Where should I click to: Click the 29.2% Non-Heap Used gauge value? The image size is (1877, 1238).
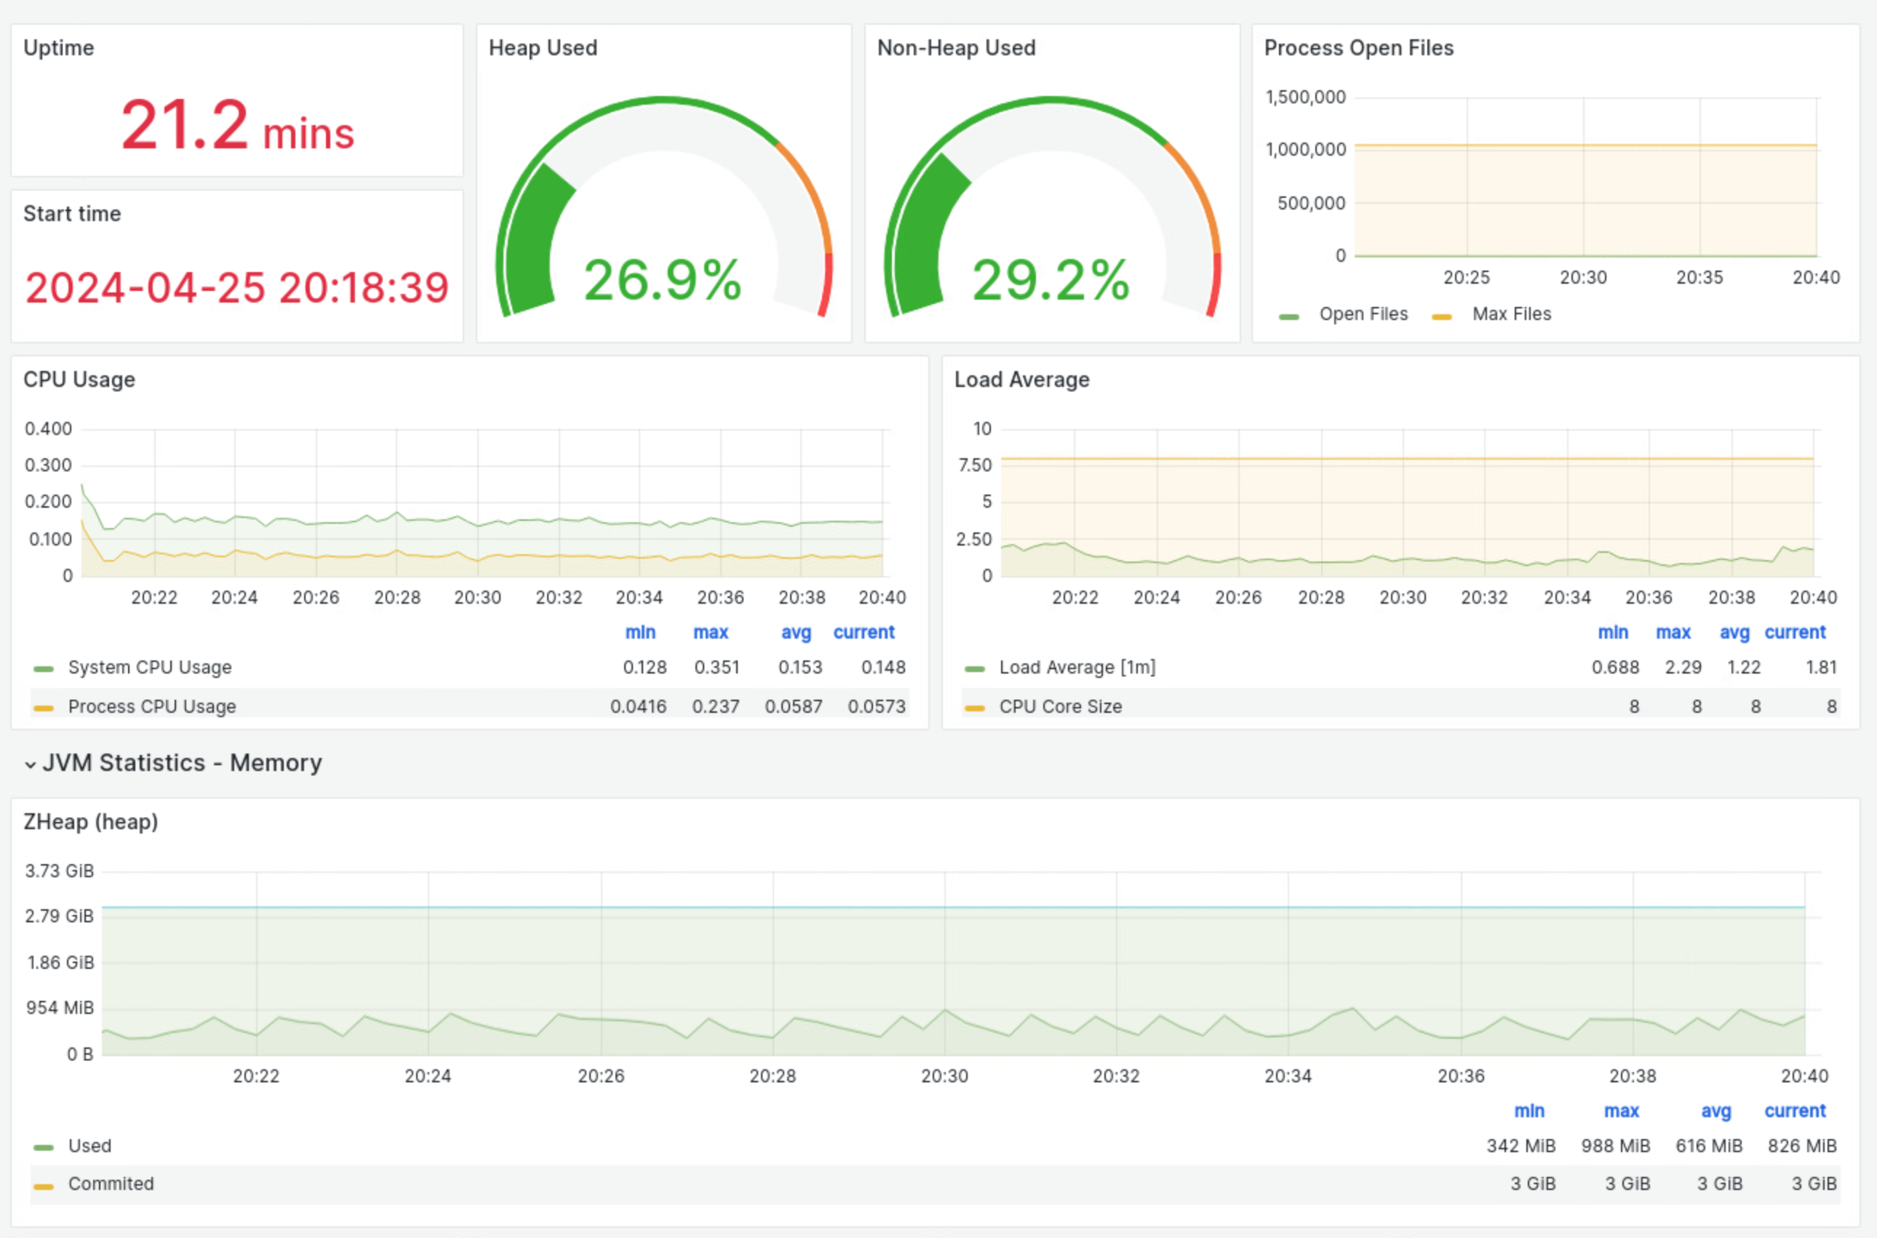(x=1051, y=279)
